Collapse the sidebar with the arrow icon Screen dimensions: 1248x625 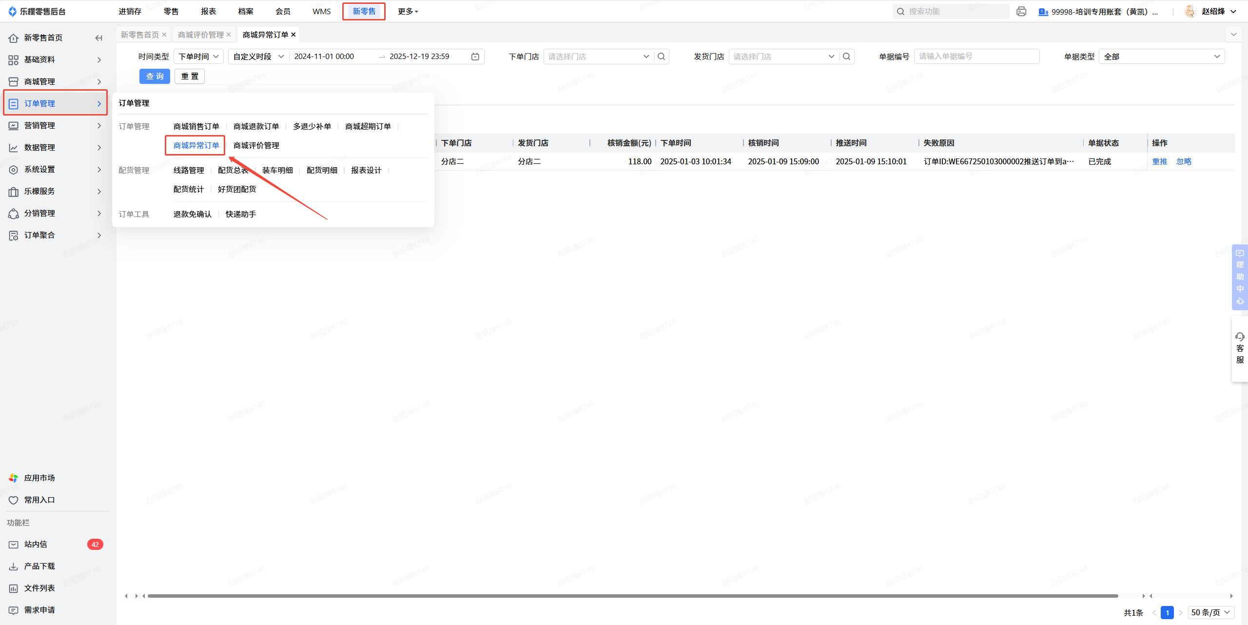[99, 38]
